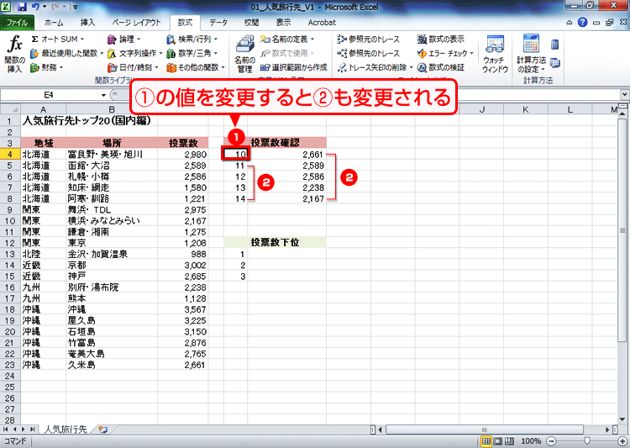Click the zoom out minus button

551,441
